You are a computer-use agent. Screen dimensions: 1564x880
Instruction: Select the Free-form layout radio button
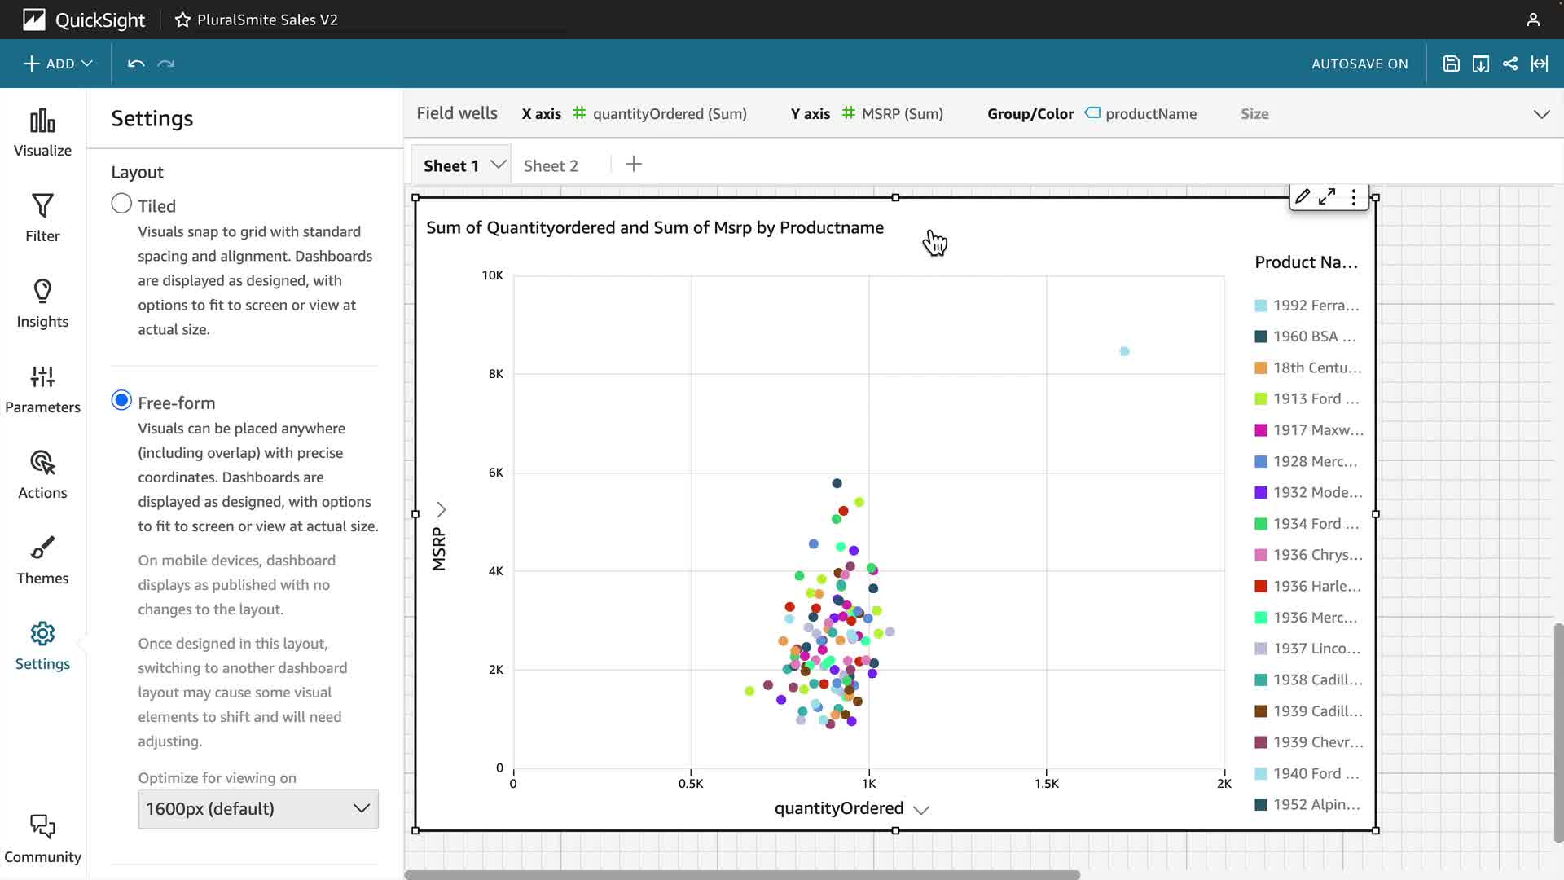click(x=121, y=400)
